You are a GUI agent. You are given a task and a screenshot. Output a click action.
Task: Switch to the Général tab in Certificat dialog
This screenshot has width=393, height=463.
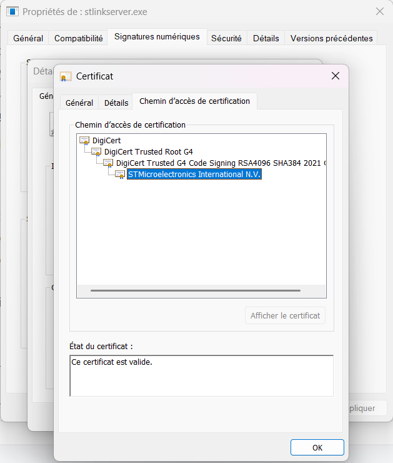pos(79,103)
